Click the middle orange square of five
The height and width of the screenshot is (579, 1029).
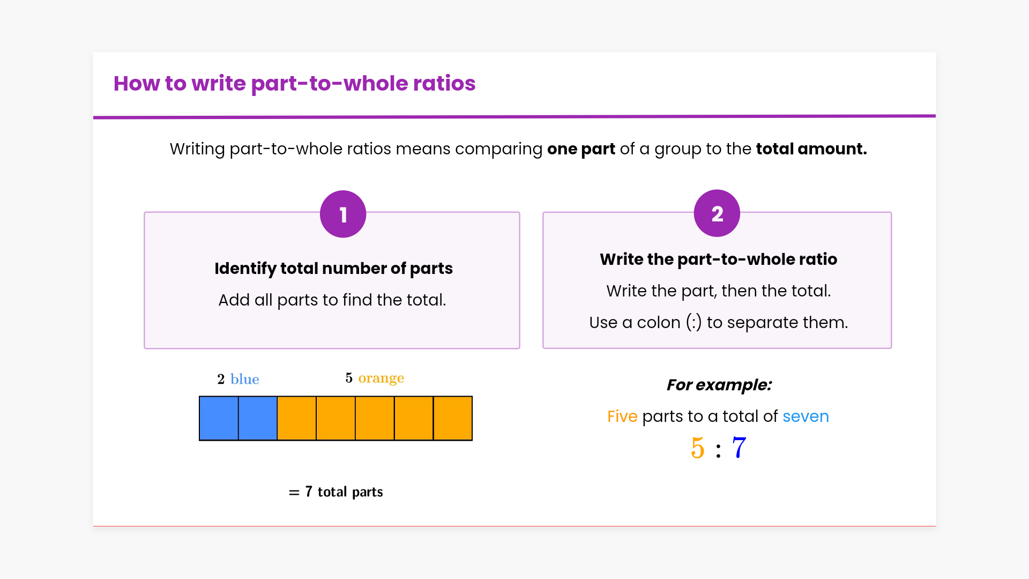tap(375, 419)
